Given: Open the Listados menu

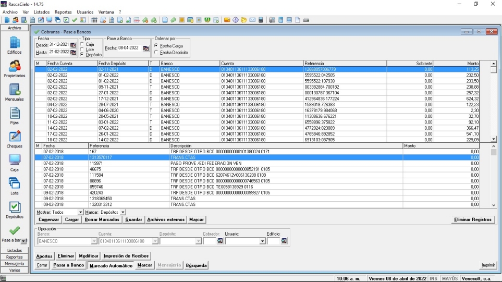Looking at the screenshot, I should pos(42,12).
